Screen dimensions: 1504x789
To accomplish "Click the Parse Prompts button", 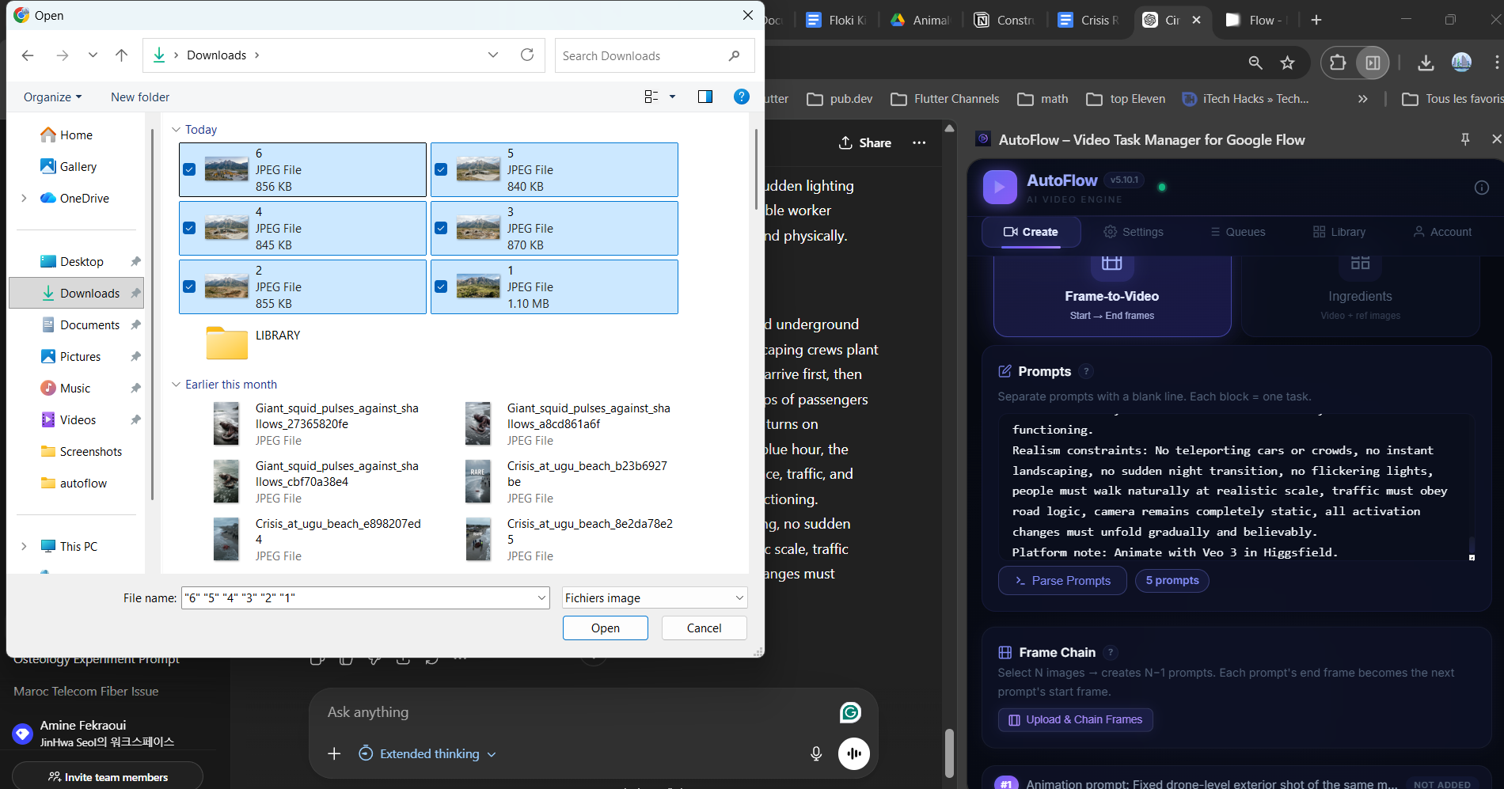I will coord(1062,580).
